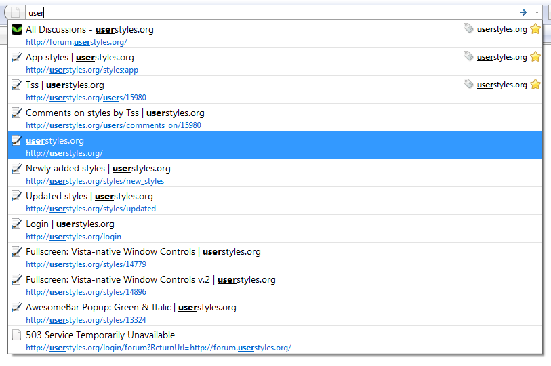Click the bookmark star on App styles row
551x366 pixels.
(535, 56)
